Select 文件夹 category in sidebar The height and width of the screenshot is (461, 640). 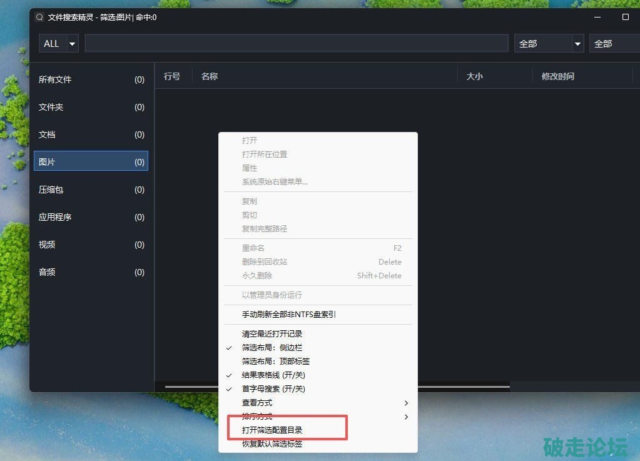point(91,108)
